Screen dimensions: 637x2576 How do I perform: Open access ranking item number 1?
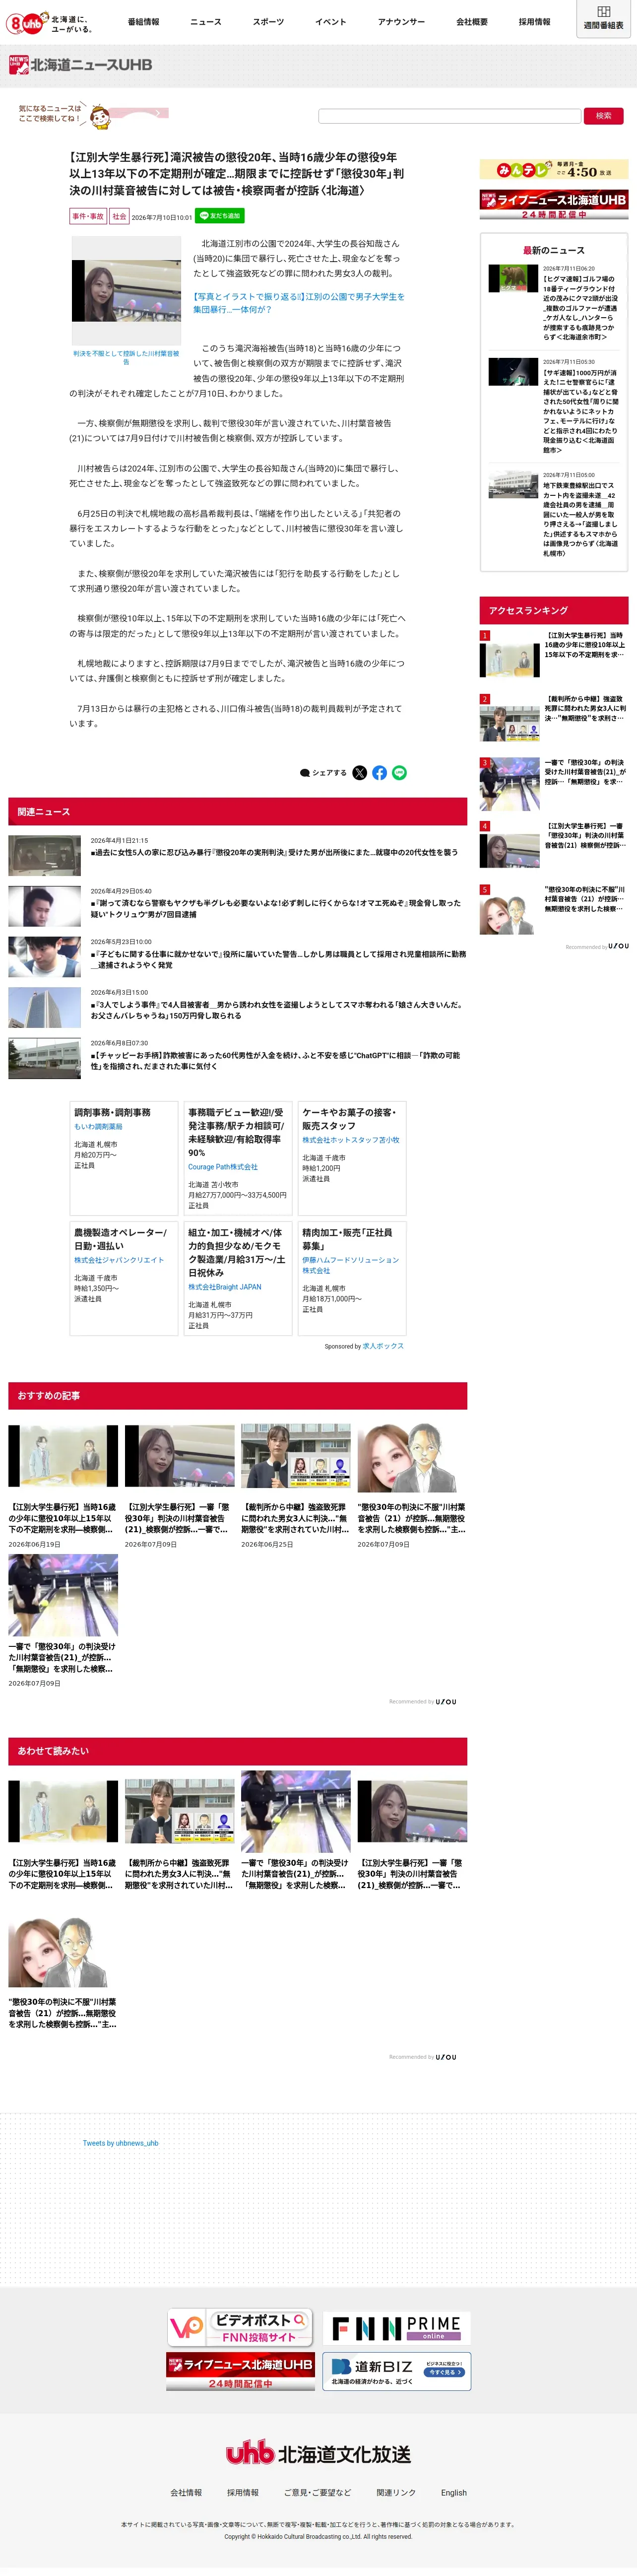point(554,653)
